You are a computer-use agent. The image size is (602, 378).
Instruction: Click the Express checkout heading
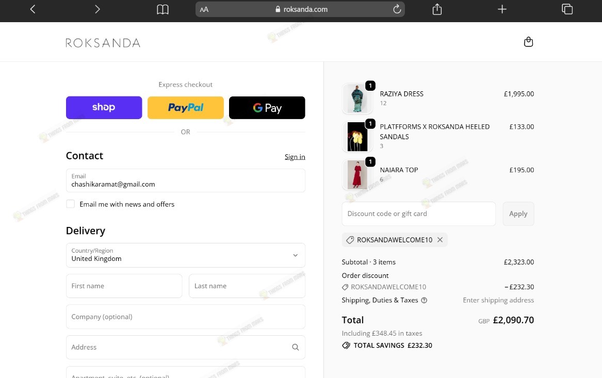[x=185, y=85]
